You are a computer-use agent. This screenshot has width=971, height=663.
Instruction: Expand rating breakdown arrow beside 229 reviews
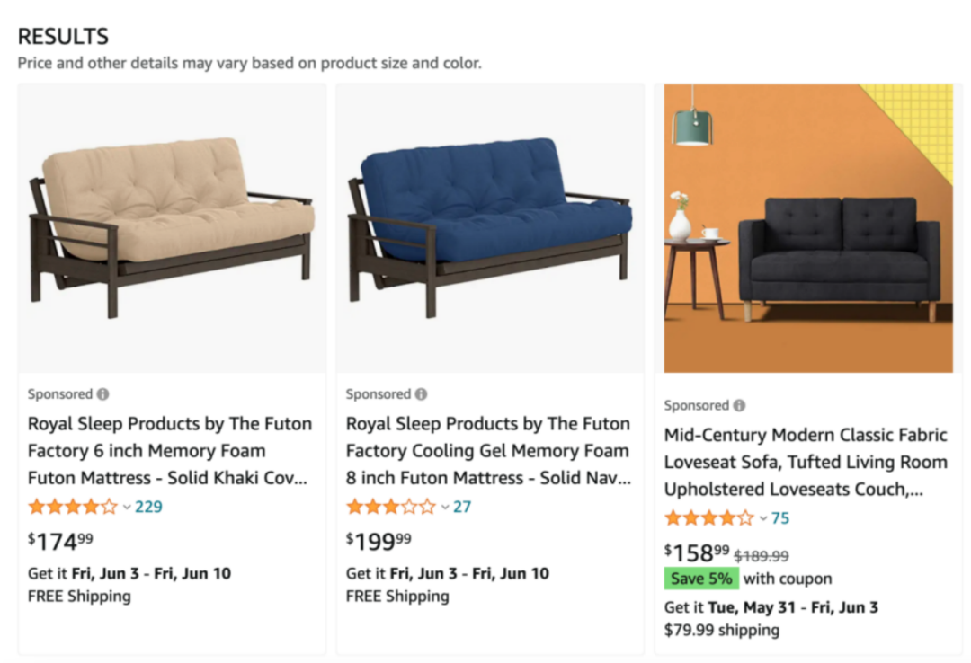[127, 508]
